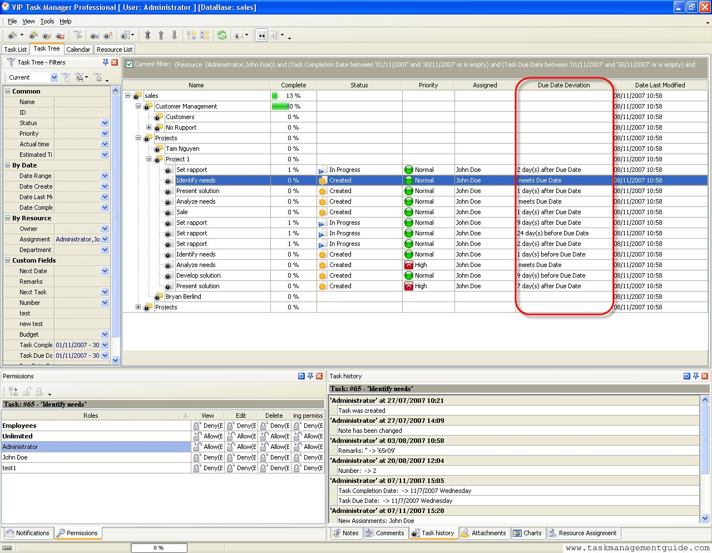The image size is (712, 553).
Task: Click the closed padlock icon in Permissions
Action: (x=39, y=392)
